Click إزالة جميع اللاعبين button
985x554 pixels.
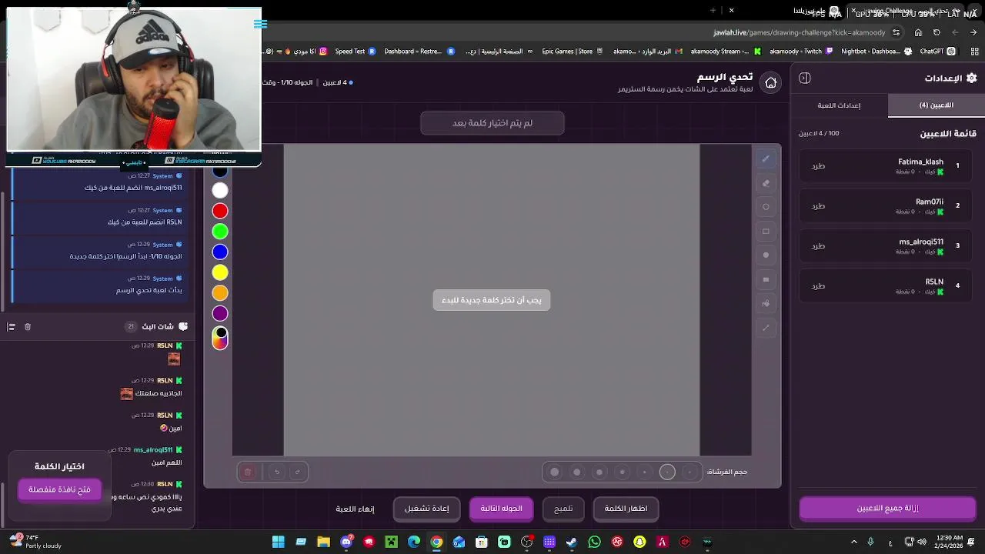click(887, 508)
